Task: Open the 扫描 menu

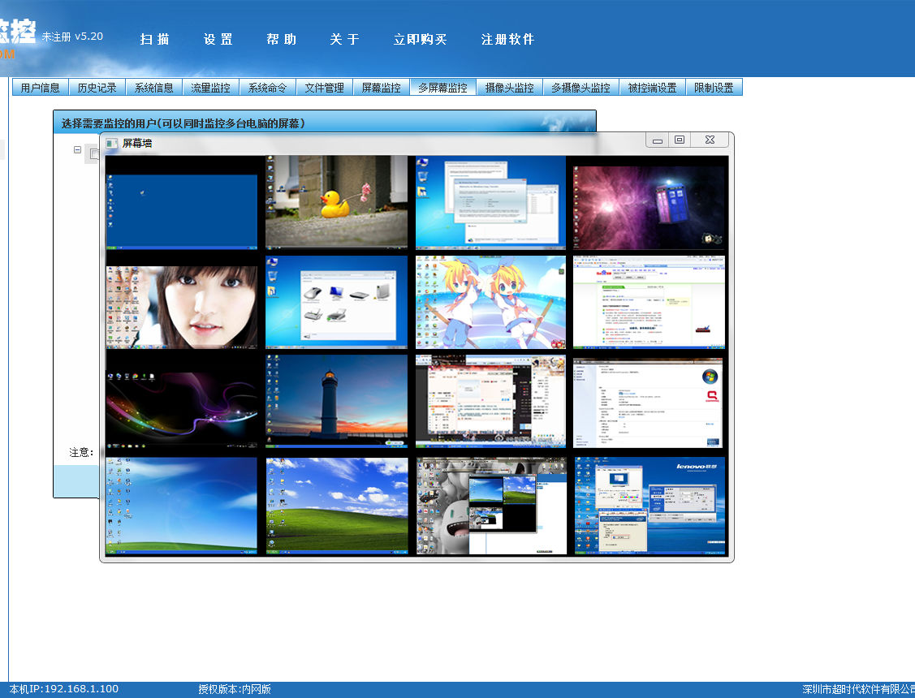Action: (x=154, y=40)
